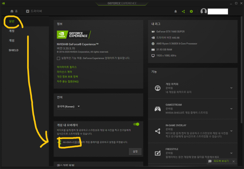This screenshot has width=244, height=169.
Task: Click the 기능 panel heading
Action: [x=154, y=72]
